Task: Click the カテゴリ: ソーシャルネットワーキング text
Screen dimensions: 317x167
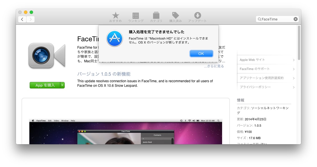Action: click(x=263, y=110)
